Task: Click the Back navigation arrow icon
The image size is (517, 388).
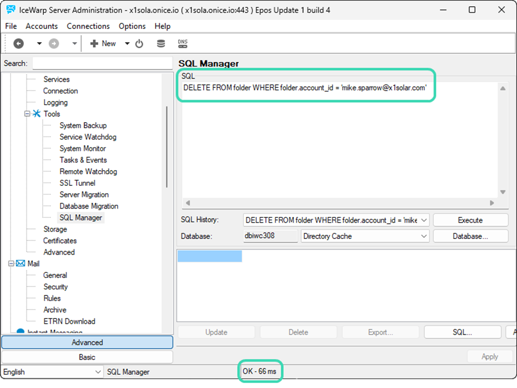Action: (18, 44)
